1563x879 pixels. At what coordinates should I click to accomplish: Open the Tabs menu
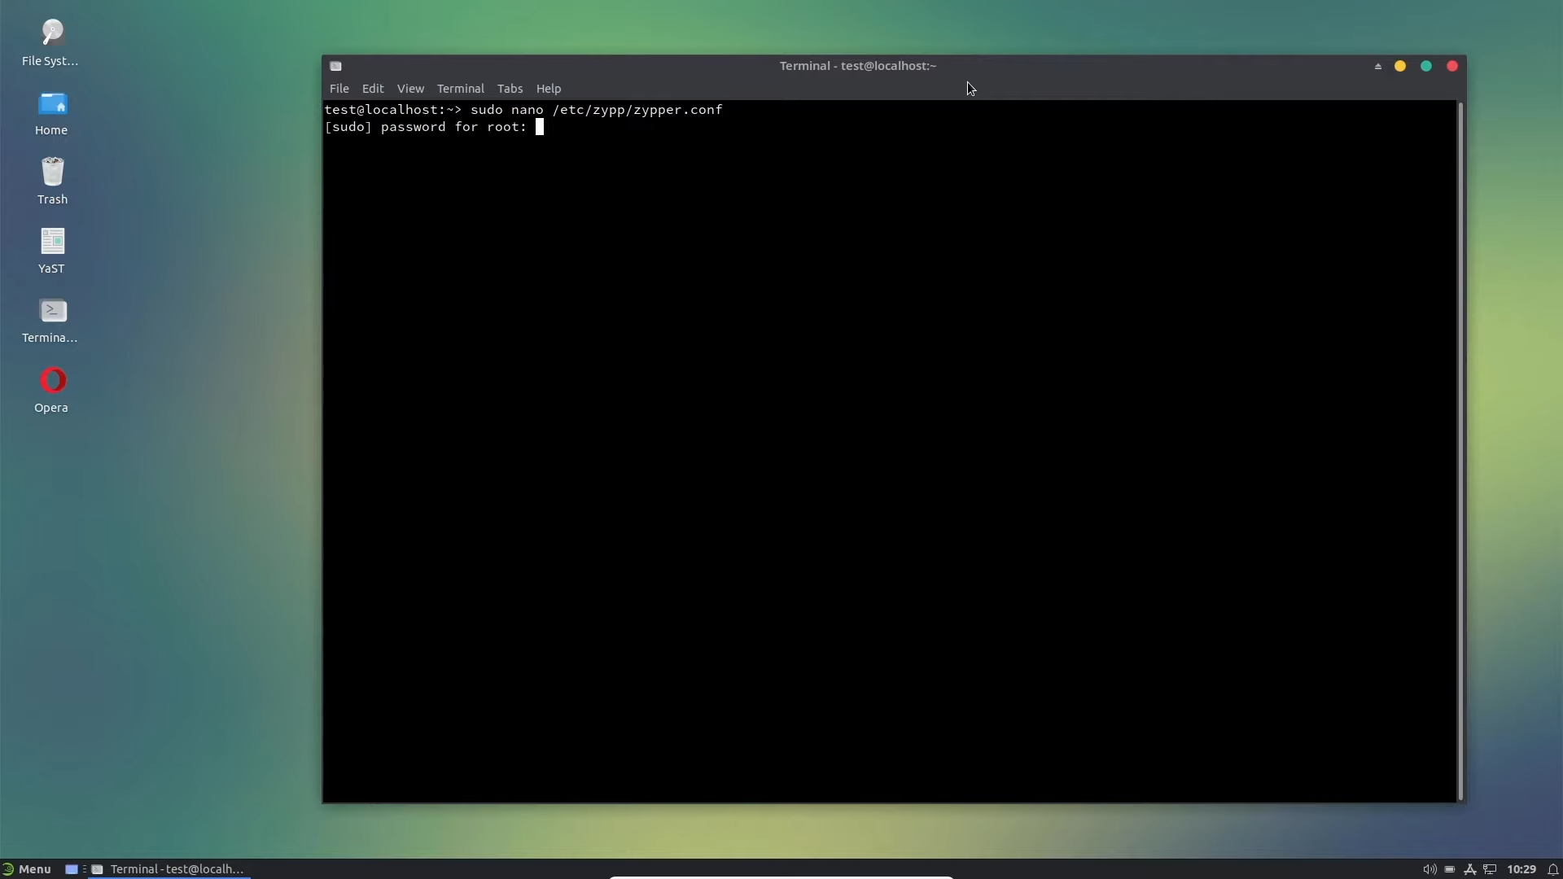pyautogui.click(x=510, y=89)
